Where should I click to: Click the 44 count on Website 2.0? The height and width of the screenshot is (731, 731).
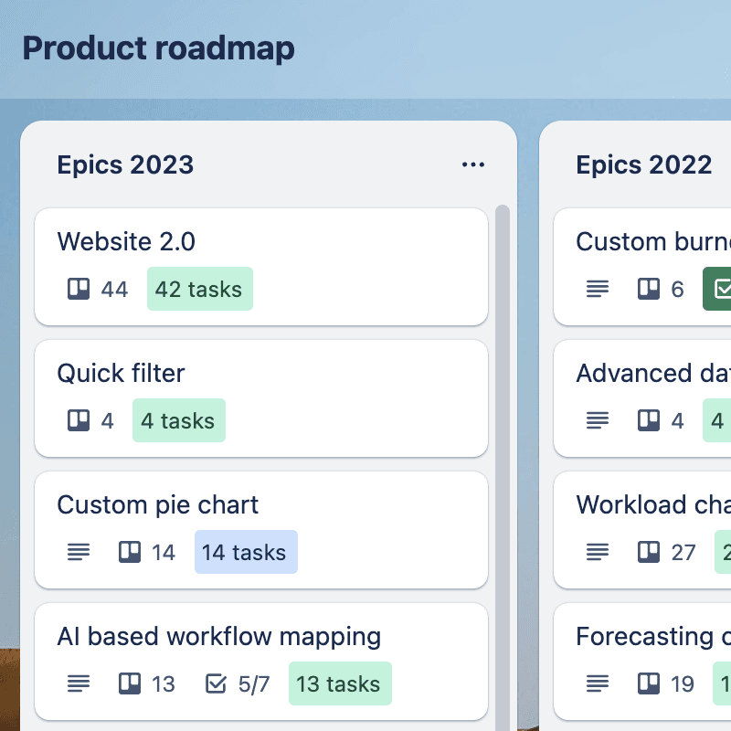point(115,290)
